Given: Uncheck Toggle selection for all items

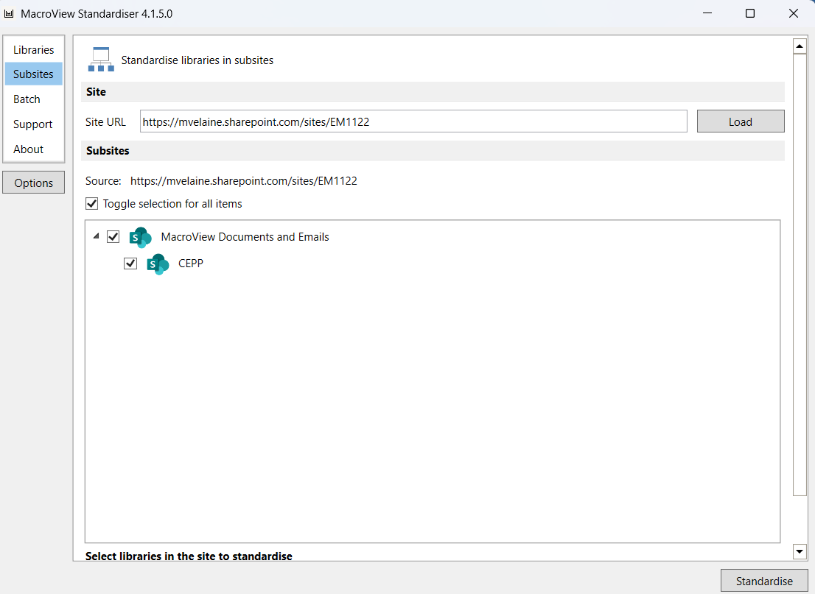Looking at the screenshot, I should pyautogui.click(x=91, y=204).
